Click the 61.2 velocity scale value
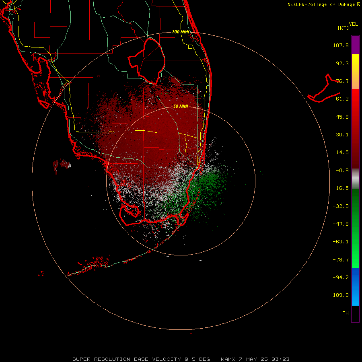 [342, 99]
